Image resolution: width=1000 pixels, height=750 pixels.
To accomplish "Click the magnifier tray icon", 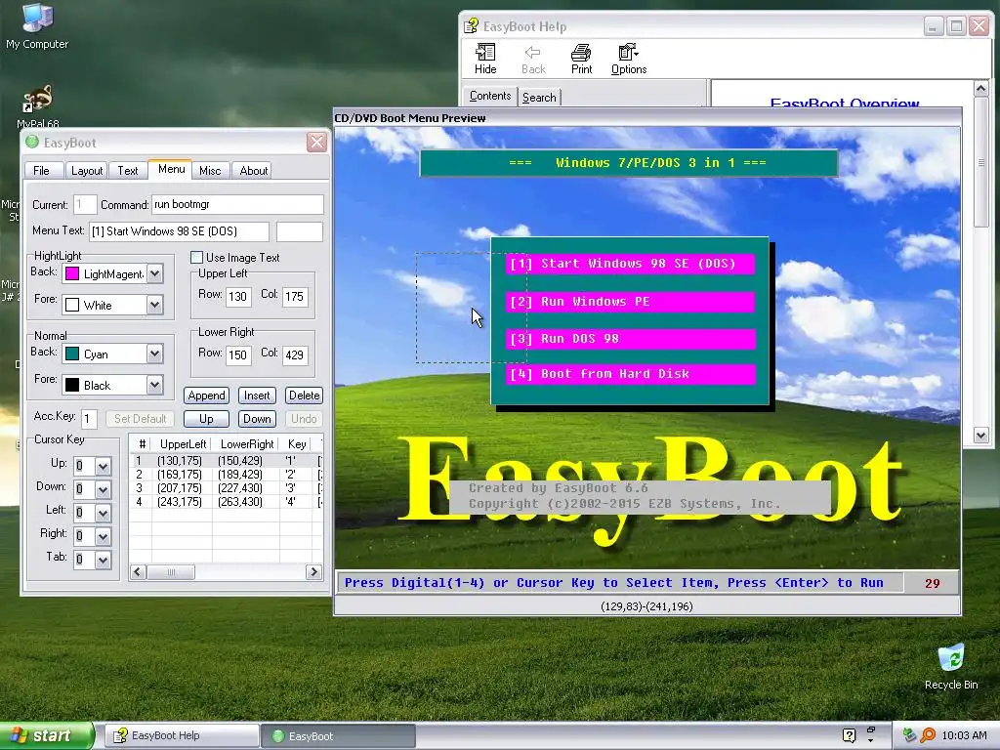I will pos(928,735).
